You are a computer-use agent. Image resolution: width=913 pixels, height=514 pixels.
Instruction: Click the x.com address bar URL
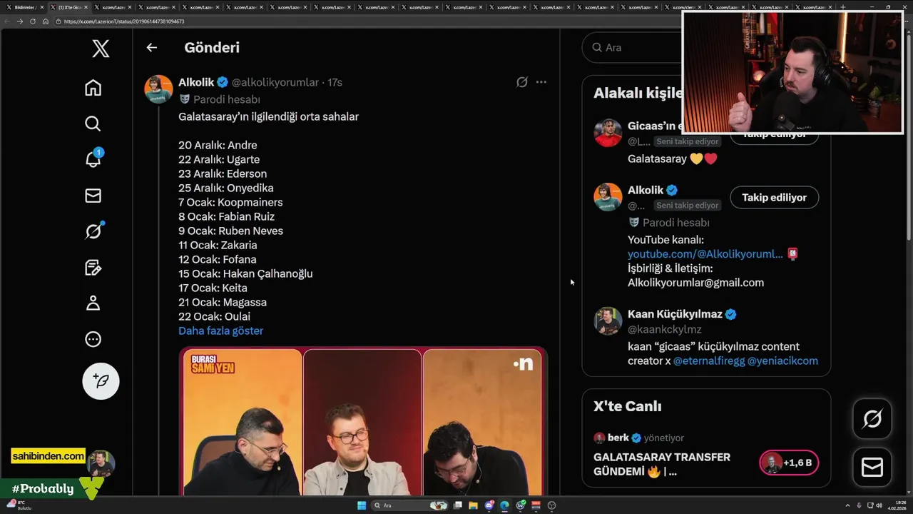pos(123,21)
